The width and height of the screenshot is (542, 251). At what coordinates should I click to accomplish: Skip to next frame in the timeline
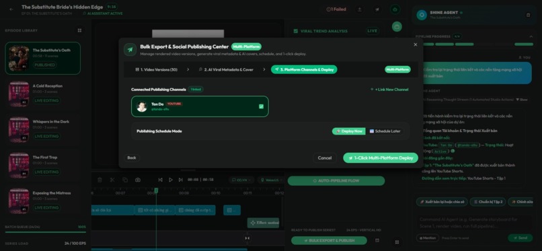pyautogui.click(x=180, y=180)
